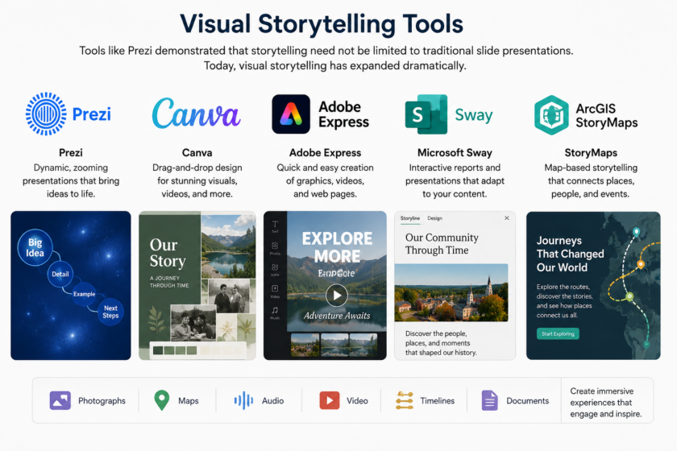Open the first thumbnail in Adobe Express filmstrip
Viewport: 677px width, 451px height.
[x=305, y=345]
